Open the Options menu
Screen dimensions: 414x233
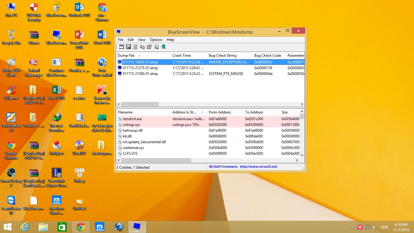[x=156, y=40]
